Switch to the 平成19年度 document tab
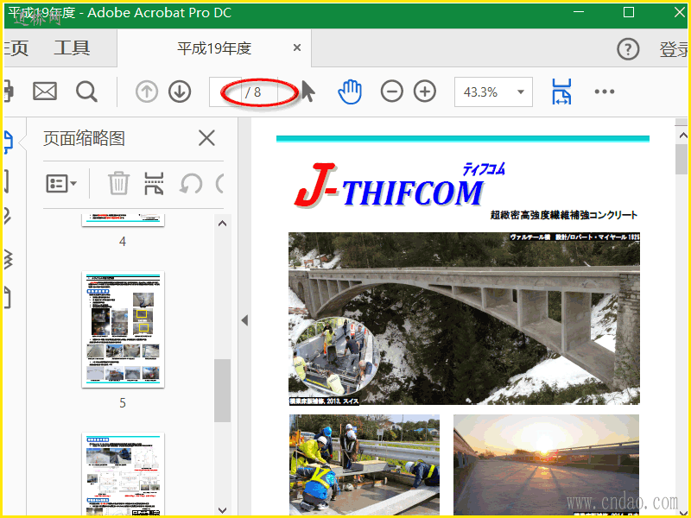691x518 pixels. tap(214, 48)
